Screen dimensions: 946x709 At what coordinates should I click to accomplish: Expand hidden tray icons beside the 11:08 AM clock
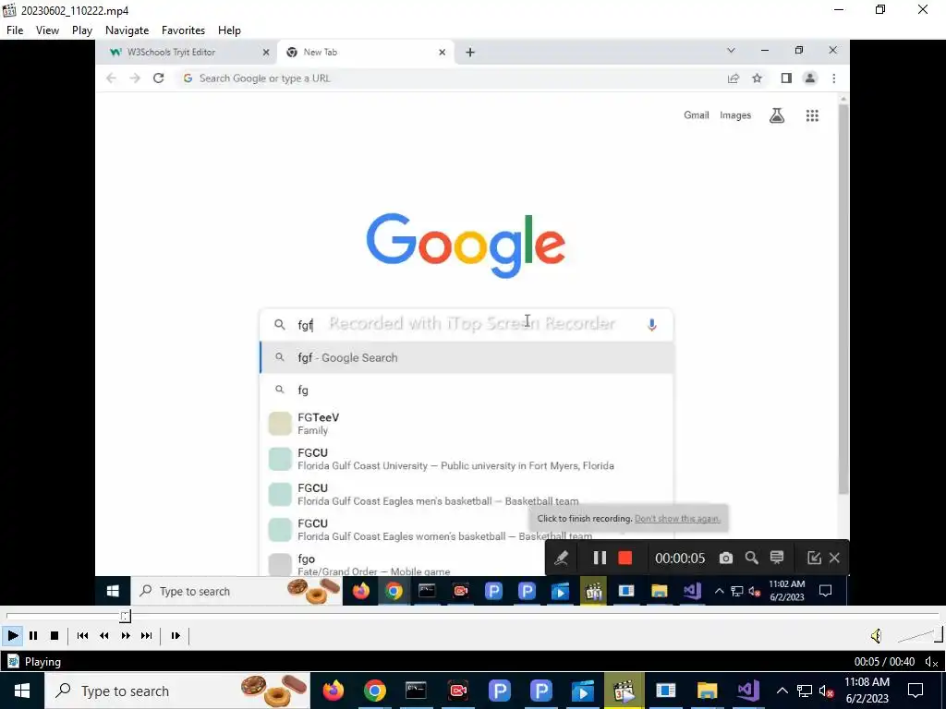coord(782,691)
